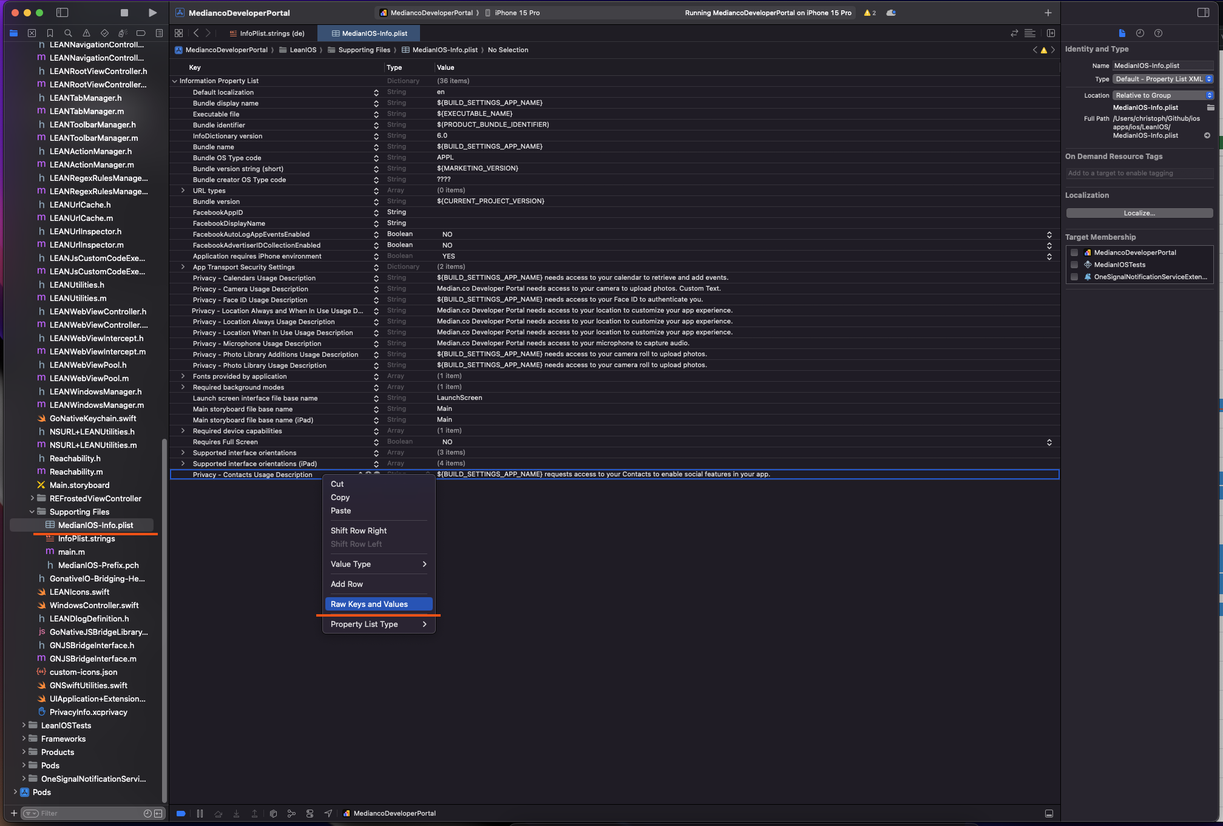
Task: Open the related items grid menu
Action: click(178, 33)
